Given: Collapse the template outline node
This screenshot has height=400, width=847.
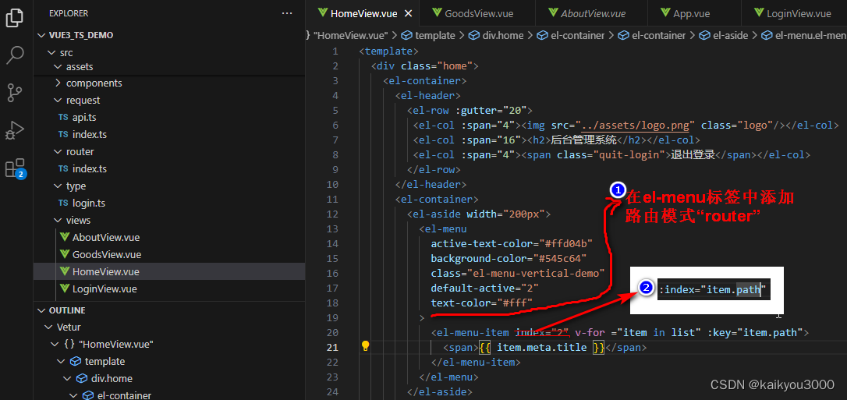Looking at the screenshot, I should click(61, 361).
